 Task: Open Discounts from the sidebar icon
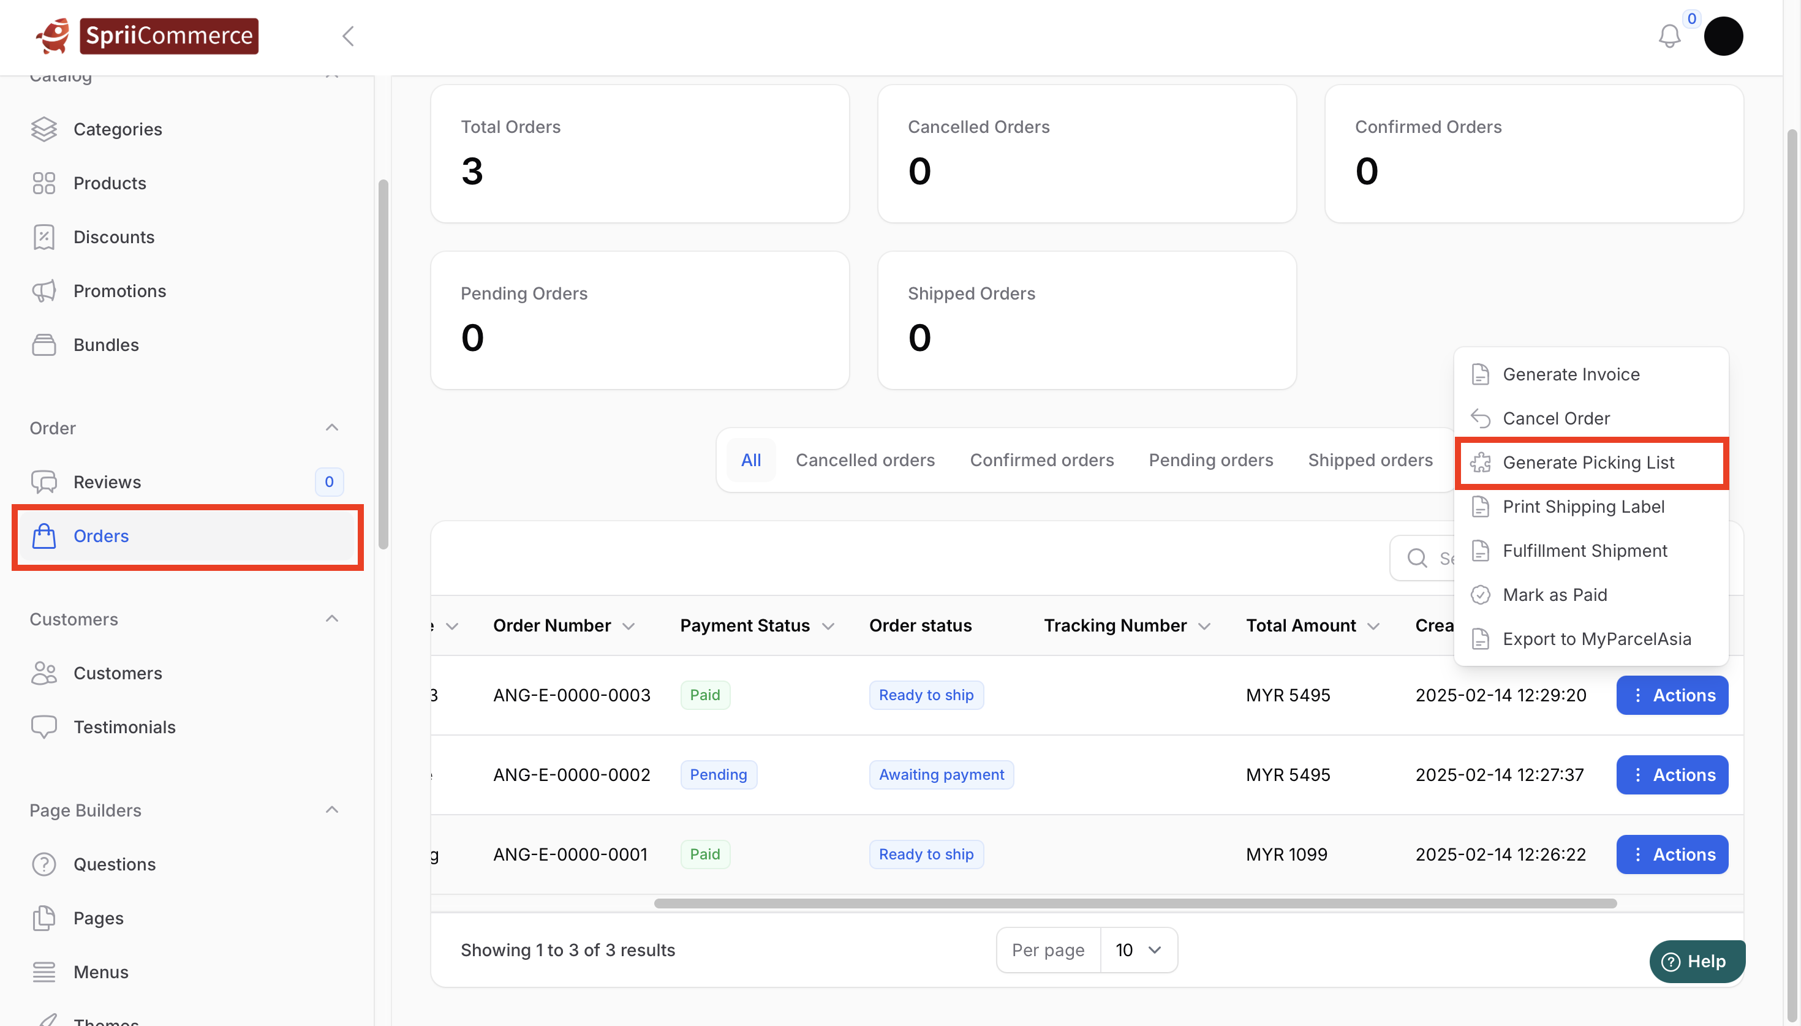[43, 237]
